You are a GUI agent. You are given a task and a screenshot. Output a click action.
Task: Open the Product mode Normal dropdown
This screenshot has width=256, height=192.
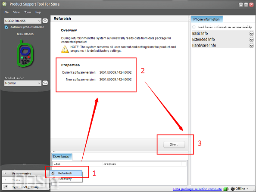click(23, 83)
